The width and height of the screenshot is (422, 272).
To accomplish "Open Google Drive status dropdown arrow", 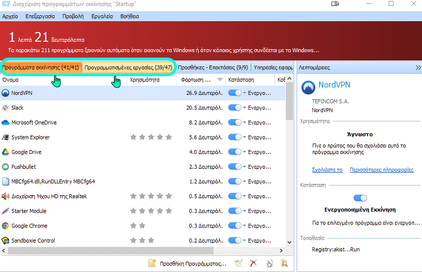I will pyautogui.click(x=245, y=152).
